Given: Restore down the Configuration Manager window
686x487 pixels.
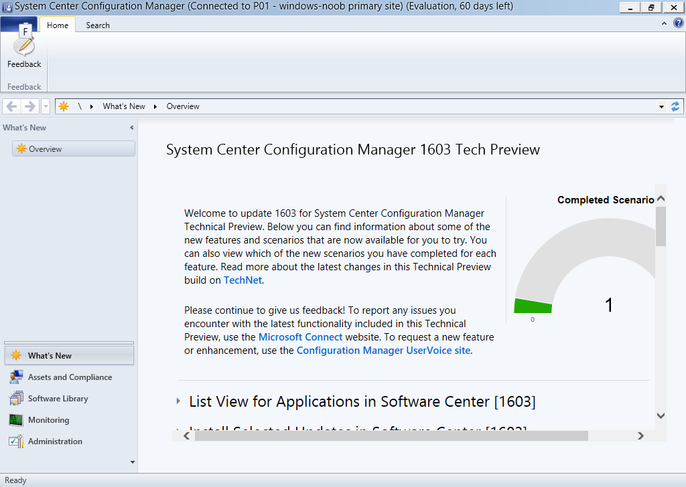Looking at the screenshot, I should 651,7.
